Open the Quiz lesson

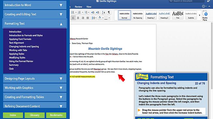click(11, 69)
